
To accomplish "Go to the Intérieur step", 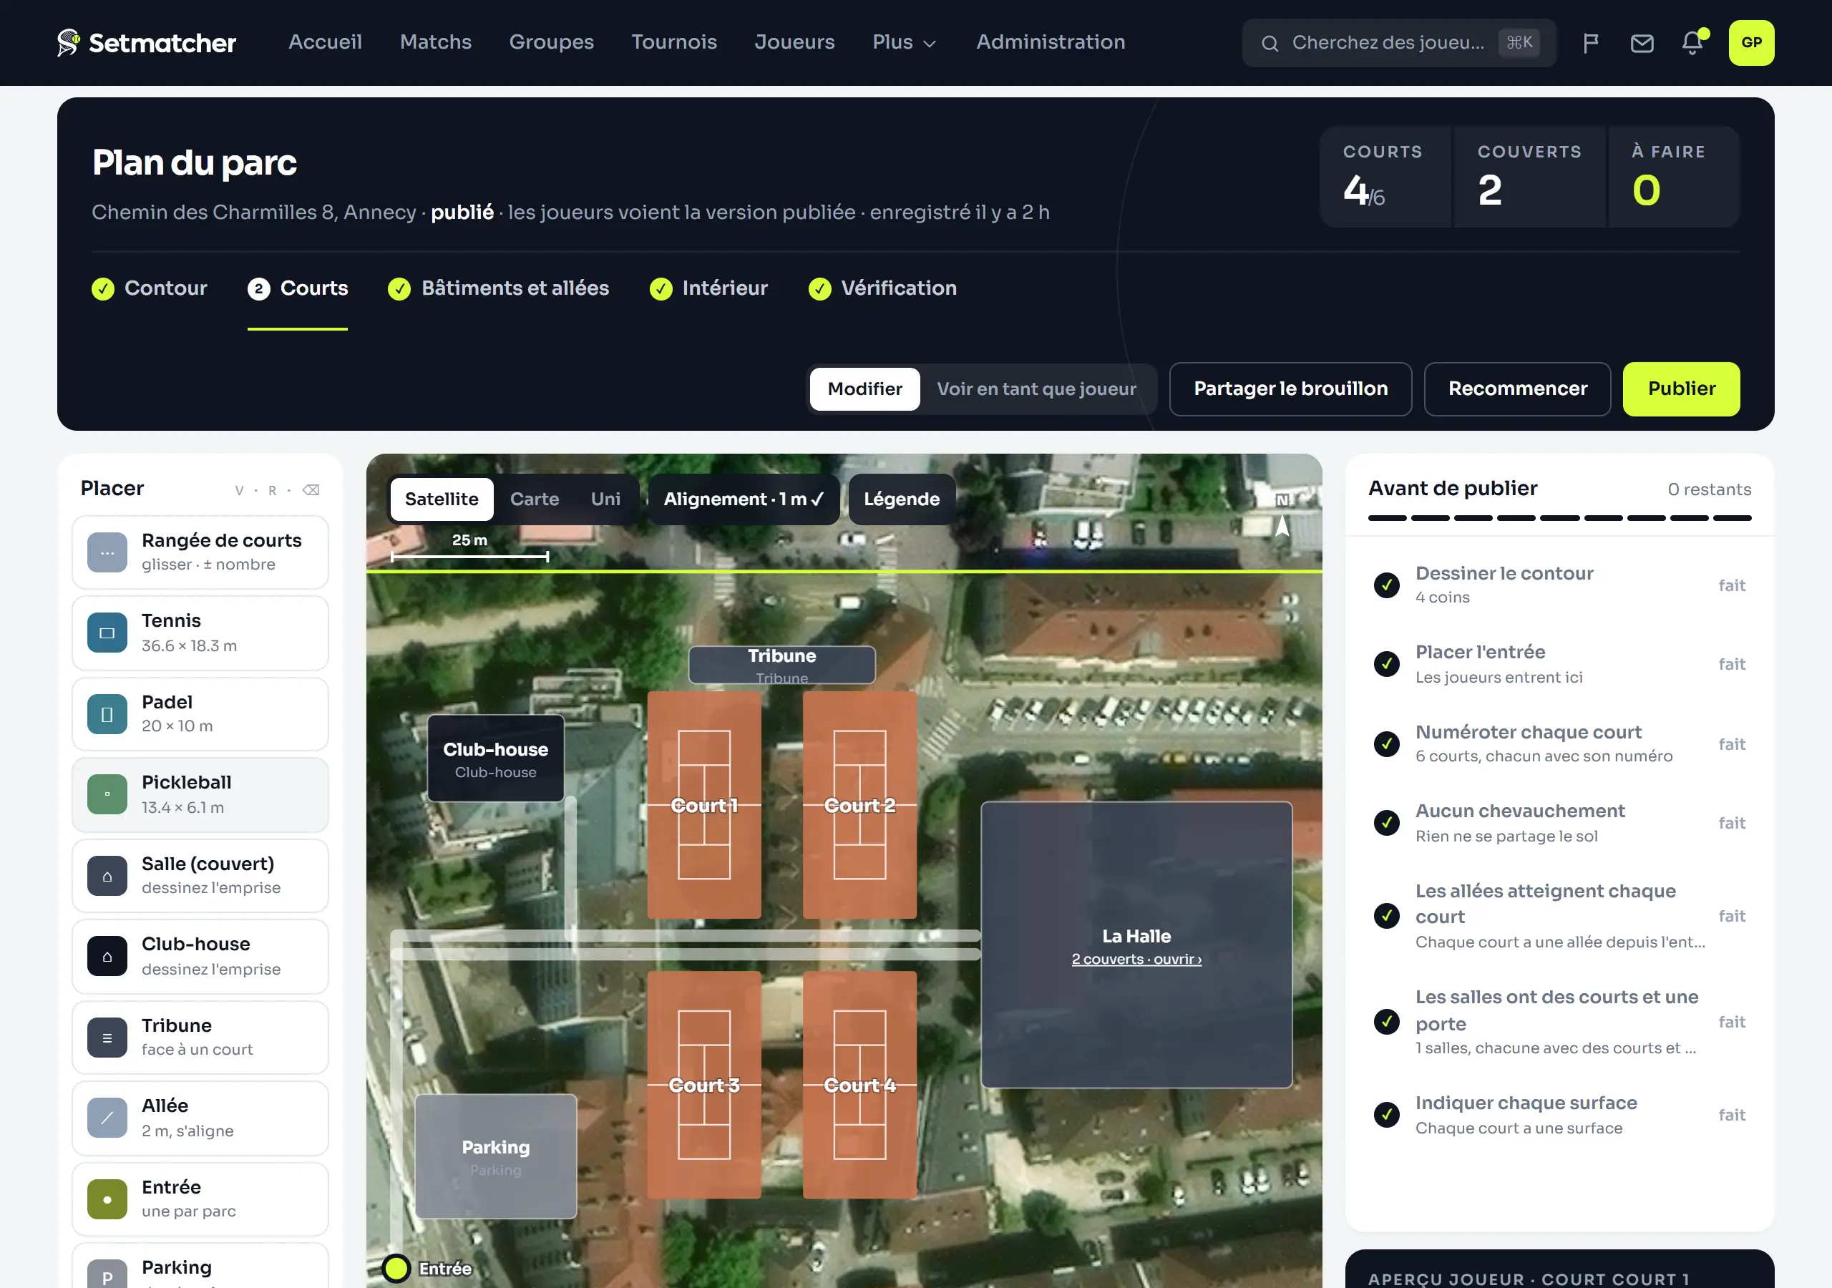I will click(x=708, y=288).
